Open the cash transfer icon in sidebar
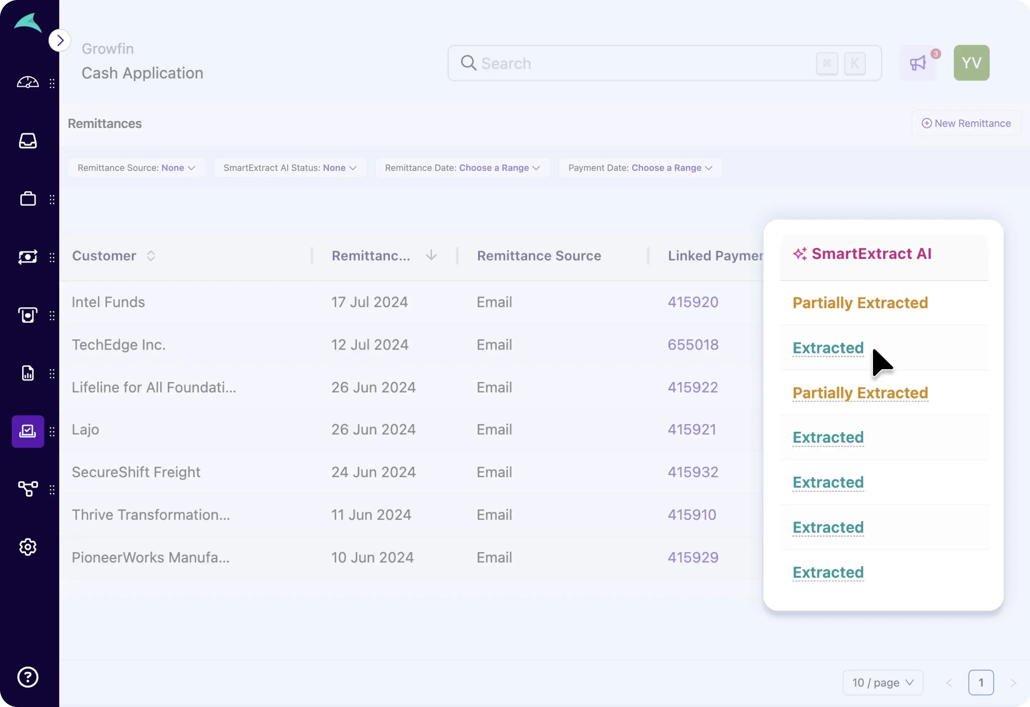 pyautogui.click(x=28, y=257)
